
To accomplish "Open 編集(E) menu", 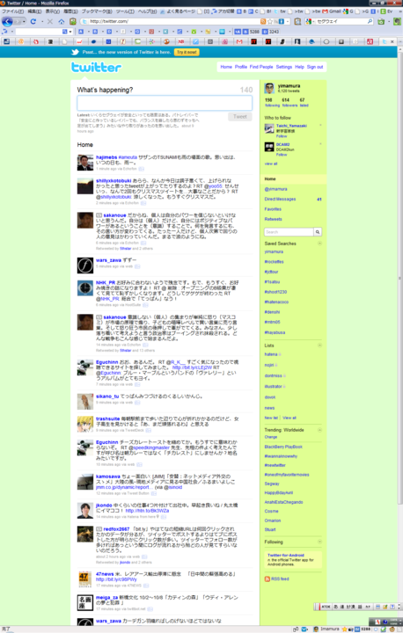I will (x=34, y=11).
